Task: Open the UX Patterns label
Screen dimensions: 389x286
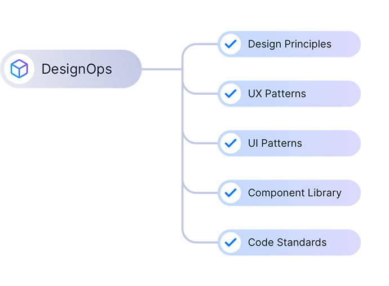Action: click(x=277, y=94)
